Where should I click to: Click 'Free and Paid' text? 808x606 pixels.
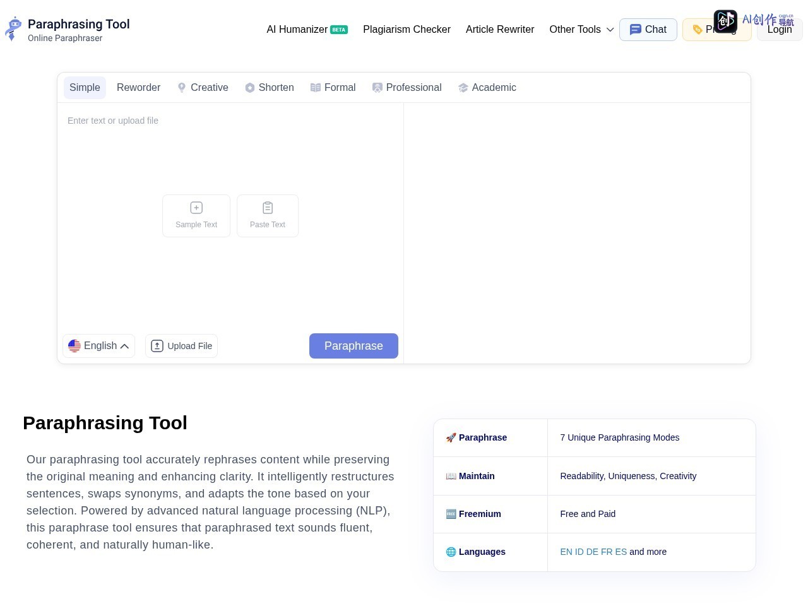pos(588,514)
